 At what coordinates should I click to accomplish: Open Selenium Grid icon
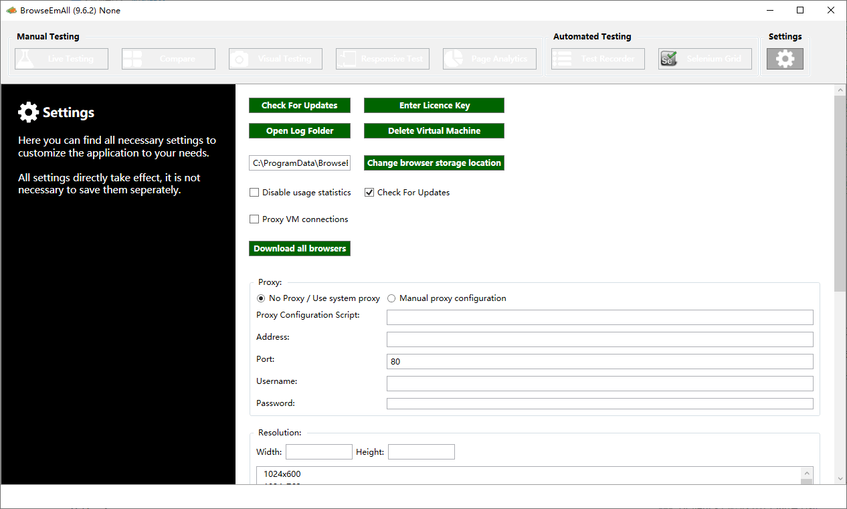point(668,59)
